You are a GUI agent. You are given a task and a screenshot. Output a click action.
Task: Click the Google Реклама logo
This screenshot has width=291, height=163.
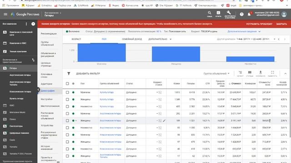[x=25, y=14]
